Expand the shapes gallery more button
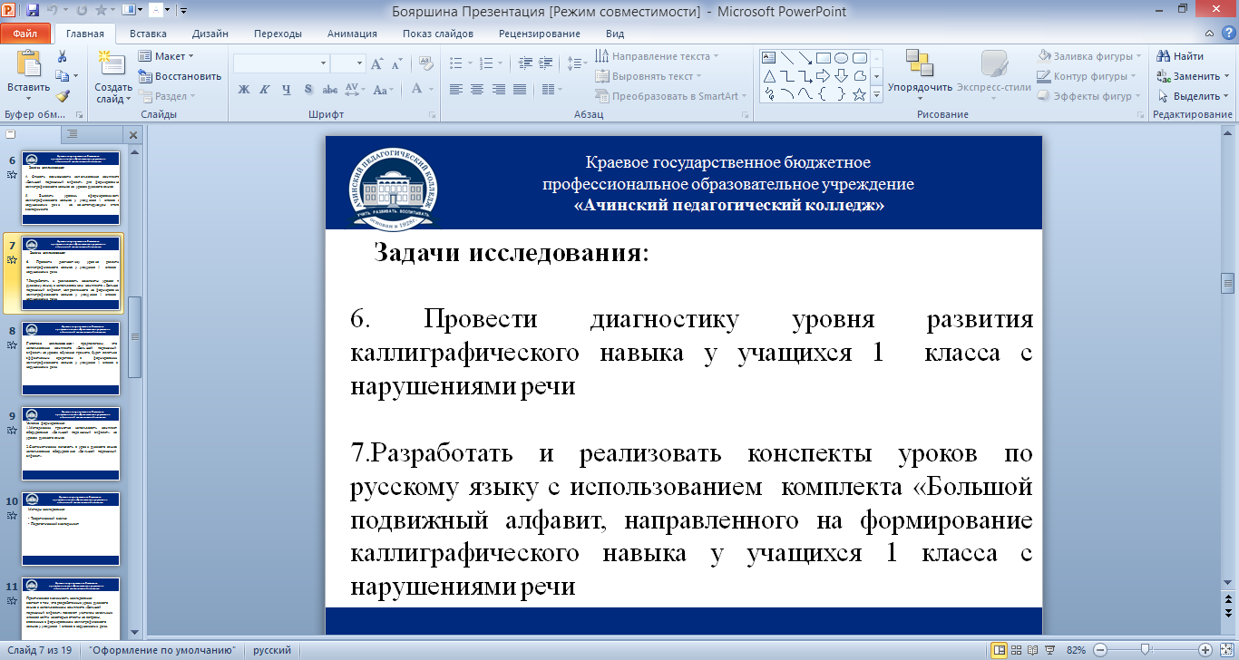Image resolution: width=1239 pixels, height=660 pixels. click(876, 93)
